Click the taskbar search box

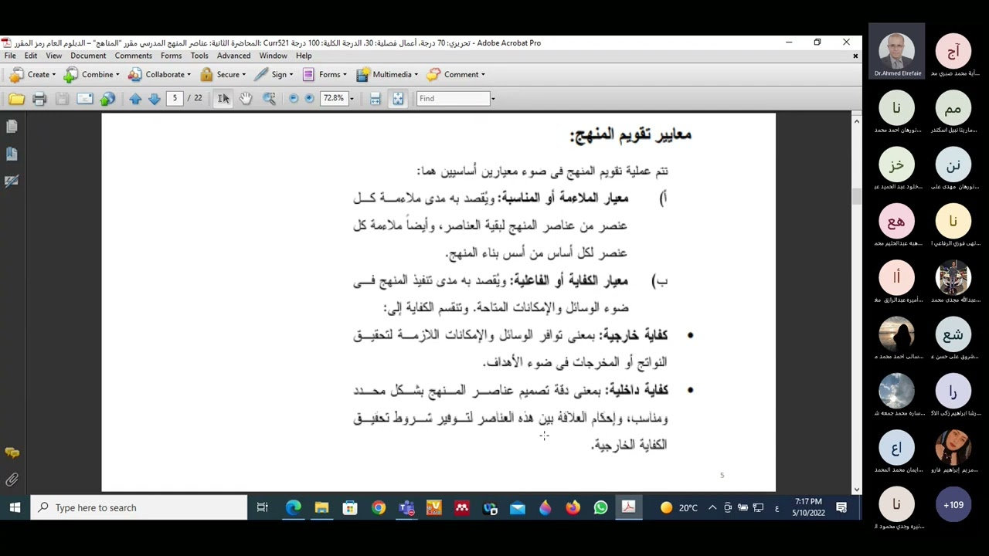coord(139,507)
